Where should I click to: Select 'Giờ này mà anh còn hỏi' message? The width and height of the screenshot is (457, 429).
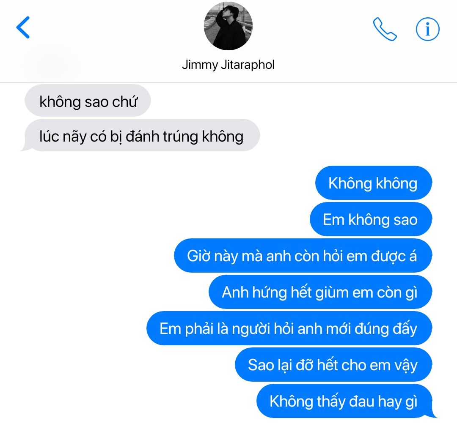tap(303, 256)
